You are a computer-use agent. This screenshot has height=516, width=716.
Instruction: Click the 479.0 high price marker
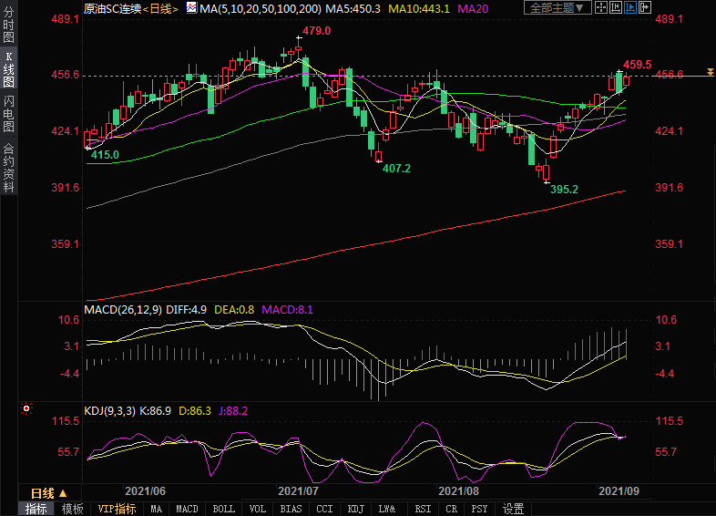316,31
